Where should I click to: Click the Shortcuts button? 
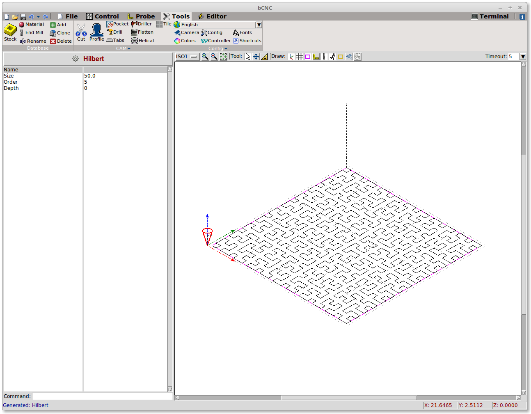247,41
